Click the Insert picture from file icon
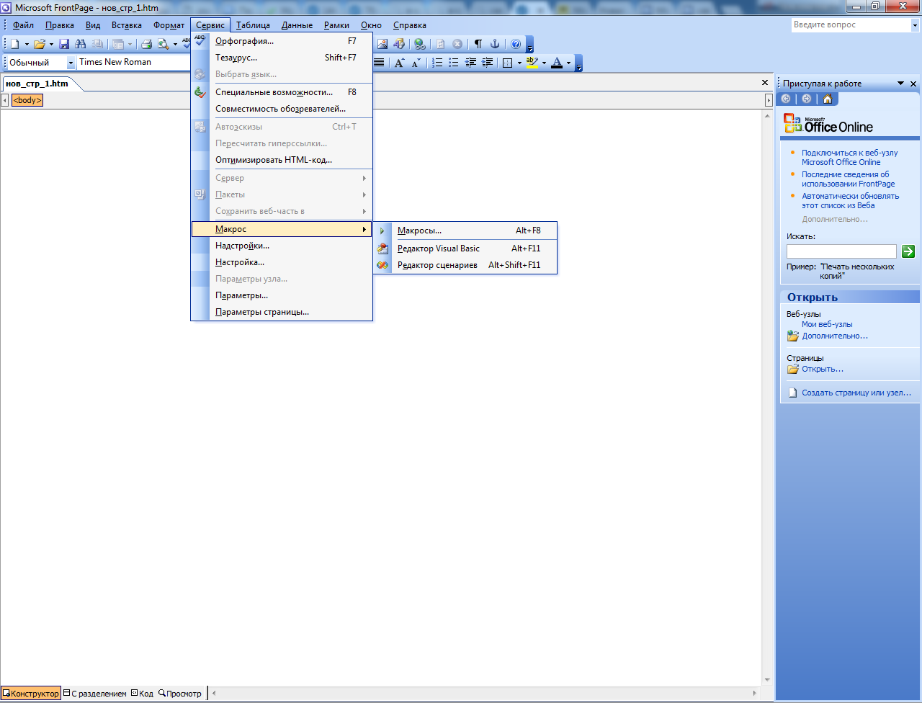922x703 pixels. (x=382, y=44)
